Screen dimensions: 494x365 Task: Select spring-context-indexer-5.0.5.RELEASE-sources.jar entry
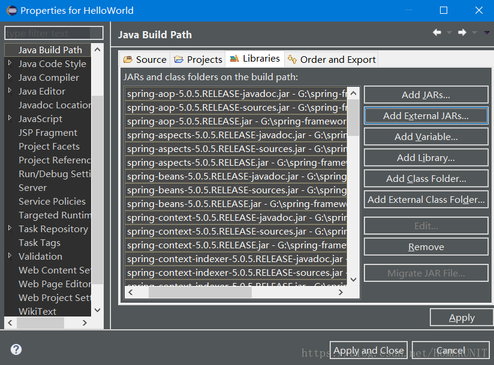click(236, 273)
